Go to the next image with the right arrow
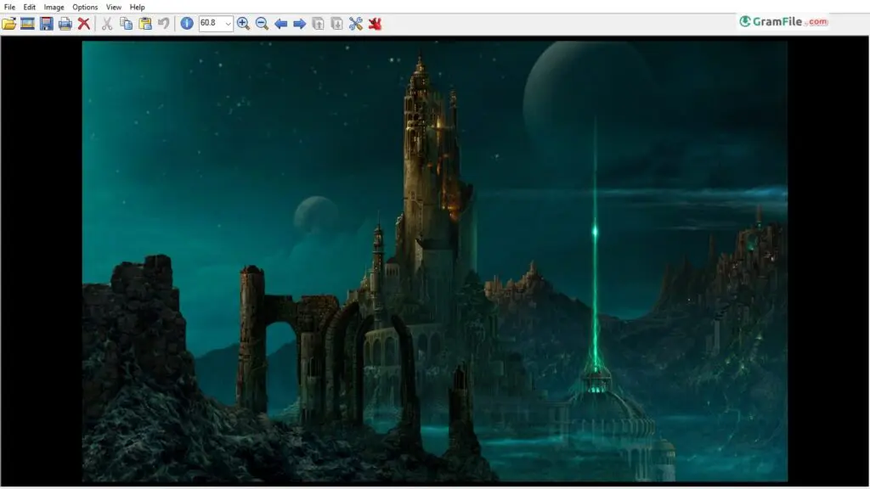 (300, 24)
